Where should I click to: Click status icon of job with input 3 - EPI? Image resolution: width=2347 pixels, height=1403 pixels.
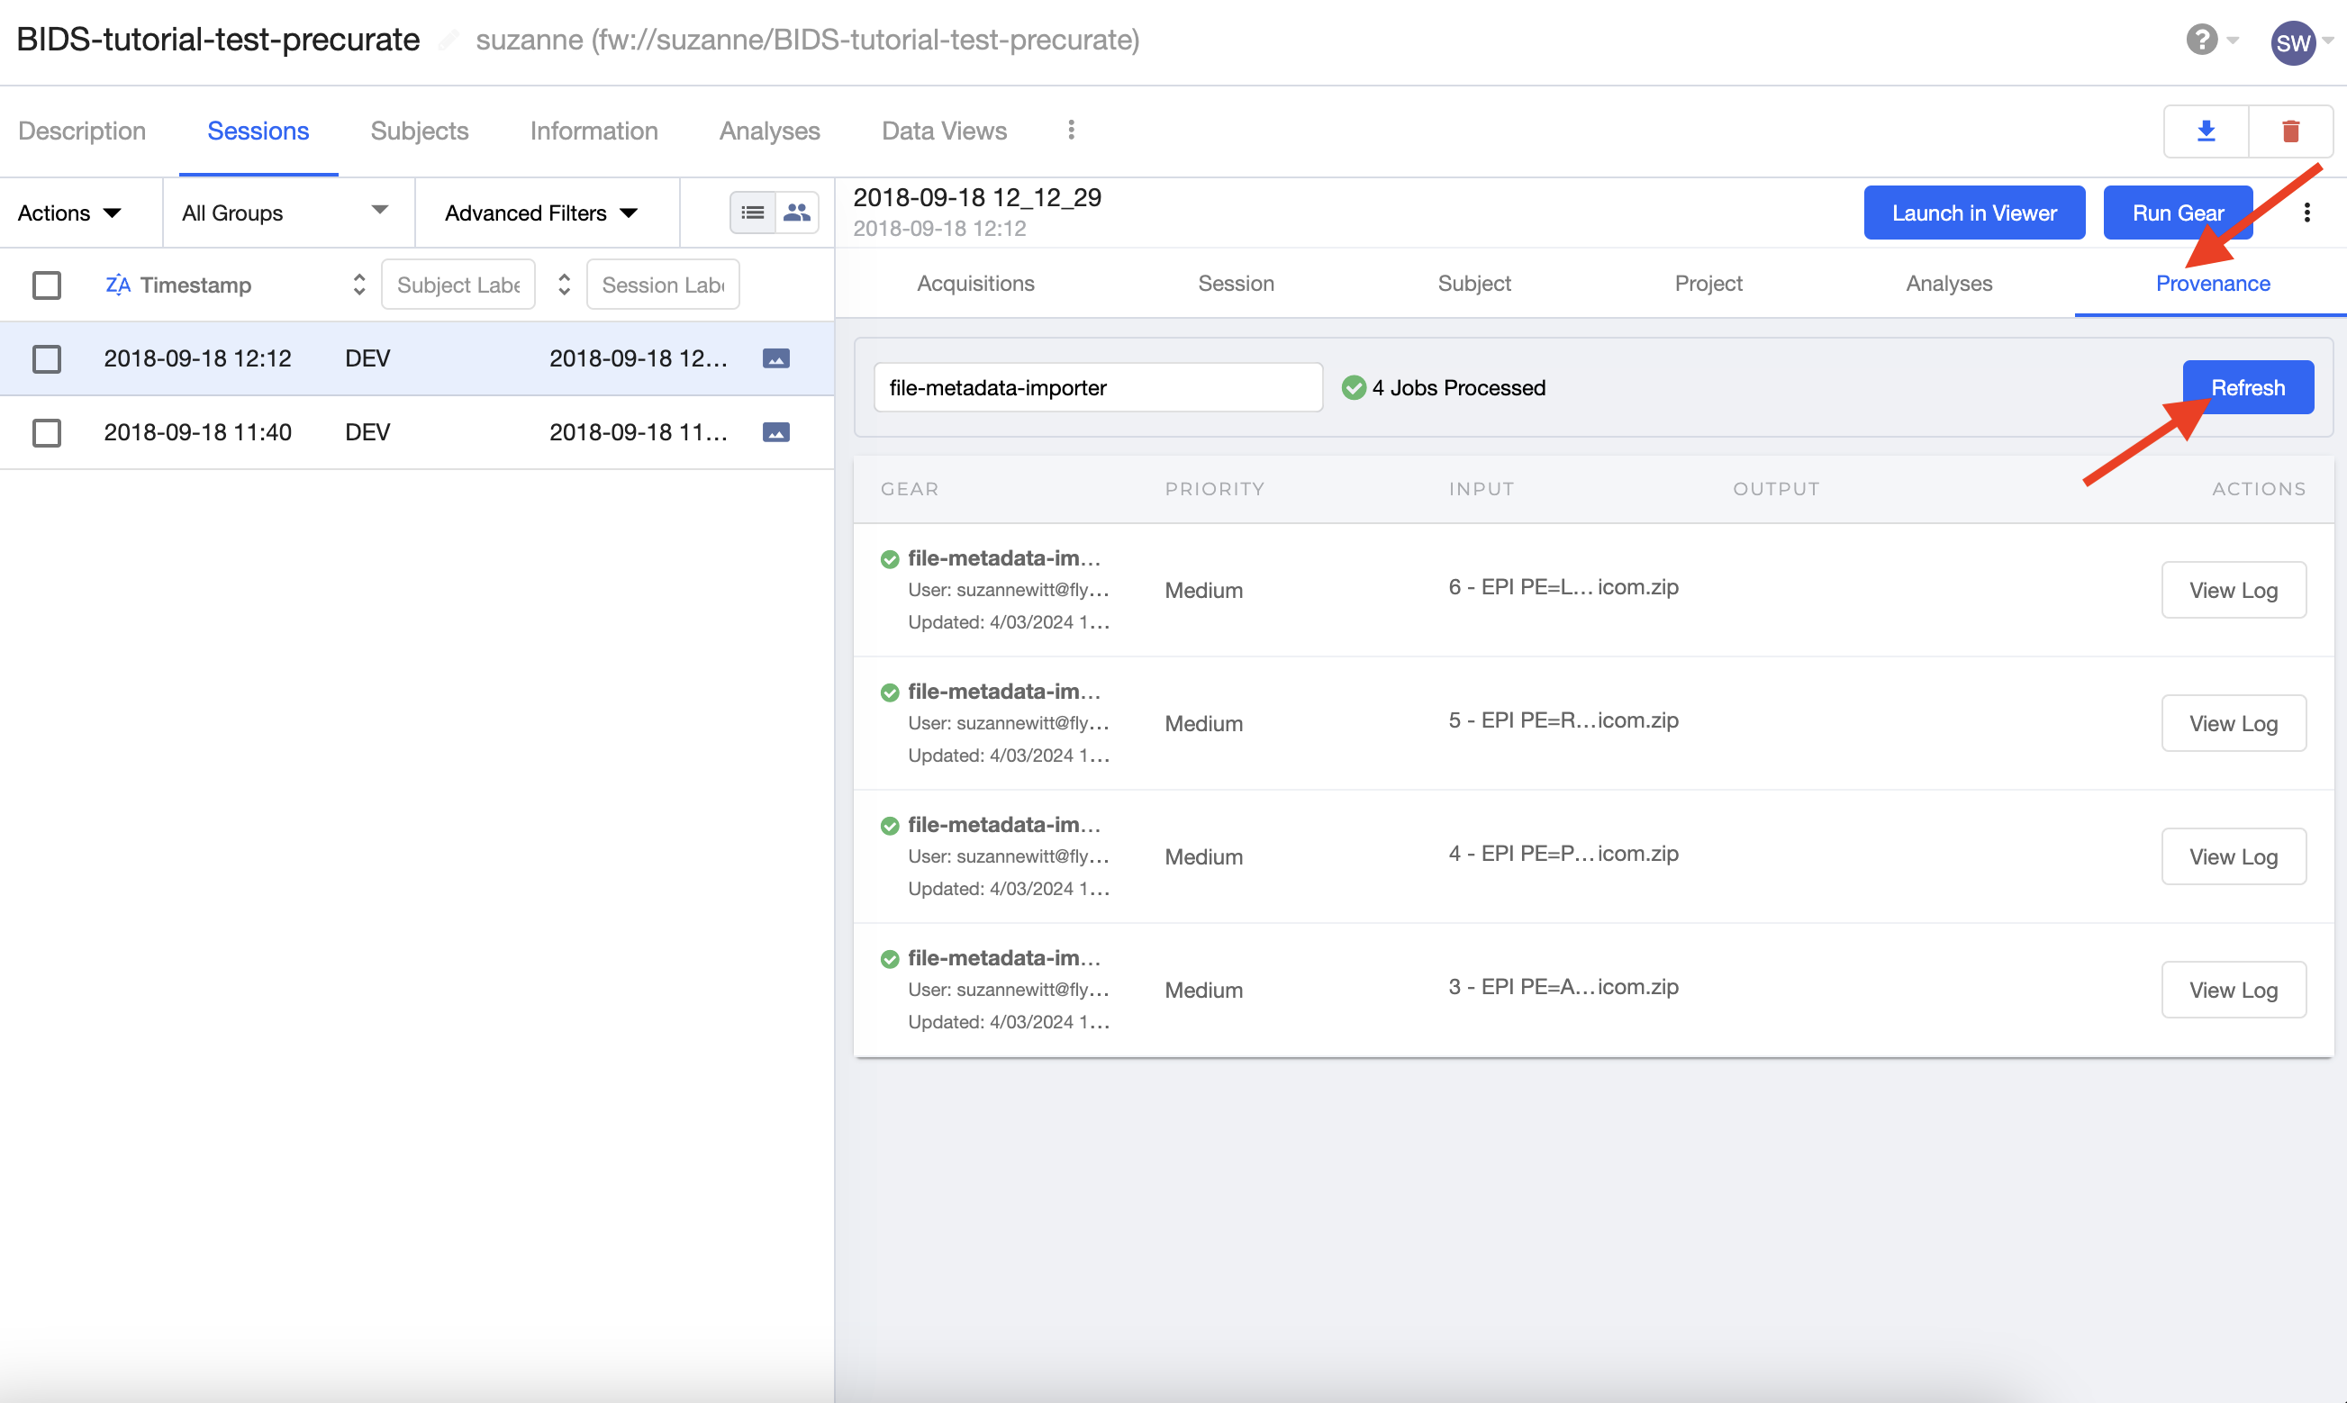point(890,960)
